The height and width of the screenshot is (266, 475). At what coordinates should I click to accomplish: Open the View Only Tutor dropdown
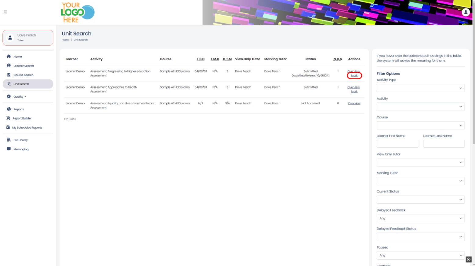coord(420,162)
